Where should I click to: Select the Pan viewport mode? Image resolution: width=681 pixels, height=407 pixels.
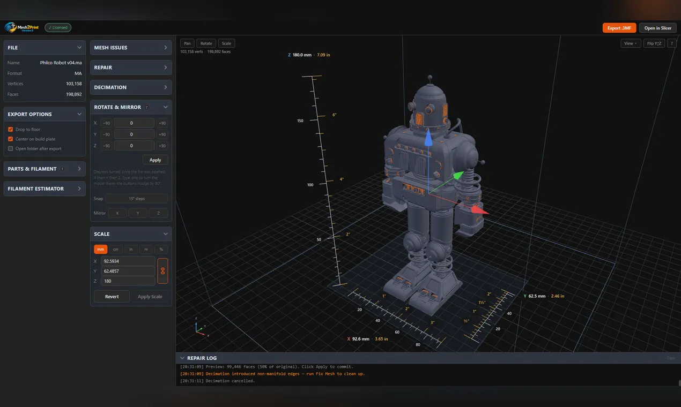click(187, 43)
